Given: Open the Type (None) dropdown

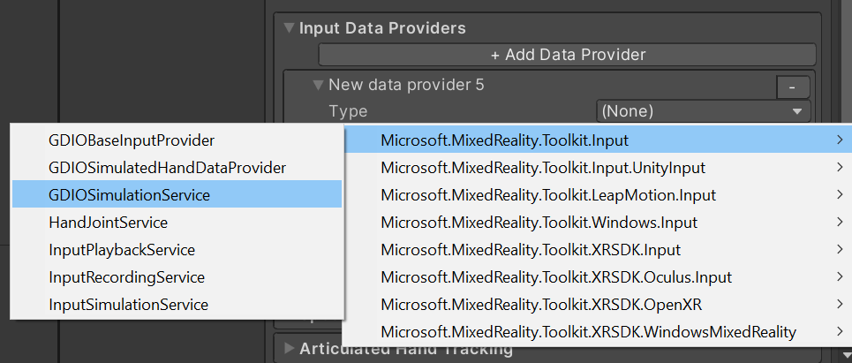Looking at the screenshot, I should pos(703,111).
